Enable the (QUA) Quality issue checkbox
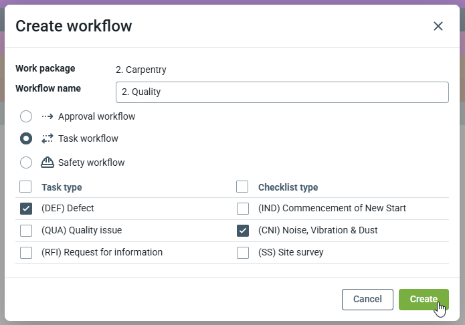Screen dimensions: 465x325 (26, 231)
